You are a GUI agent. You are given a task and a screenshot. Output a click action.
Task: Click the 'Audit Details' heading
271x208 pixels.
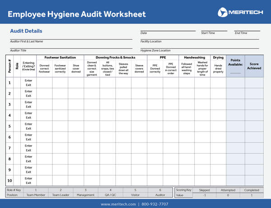[x=26, y=31]
